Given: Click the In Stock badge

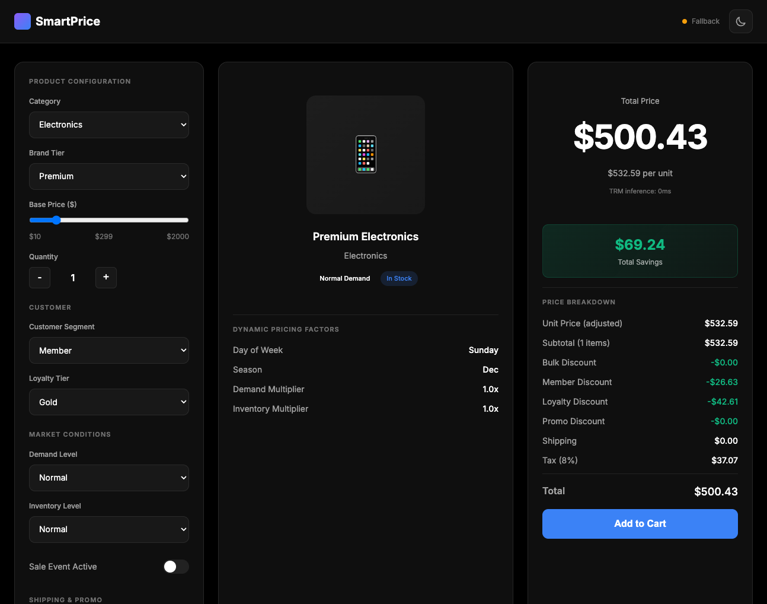Looking at the screenshot, I should tap(399, 278).
